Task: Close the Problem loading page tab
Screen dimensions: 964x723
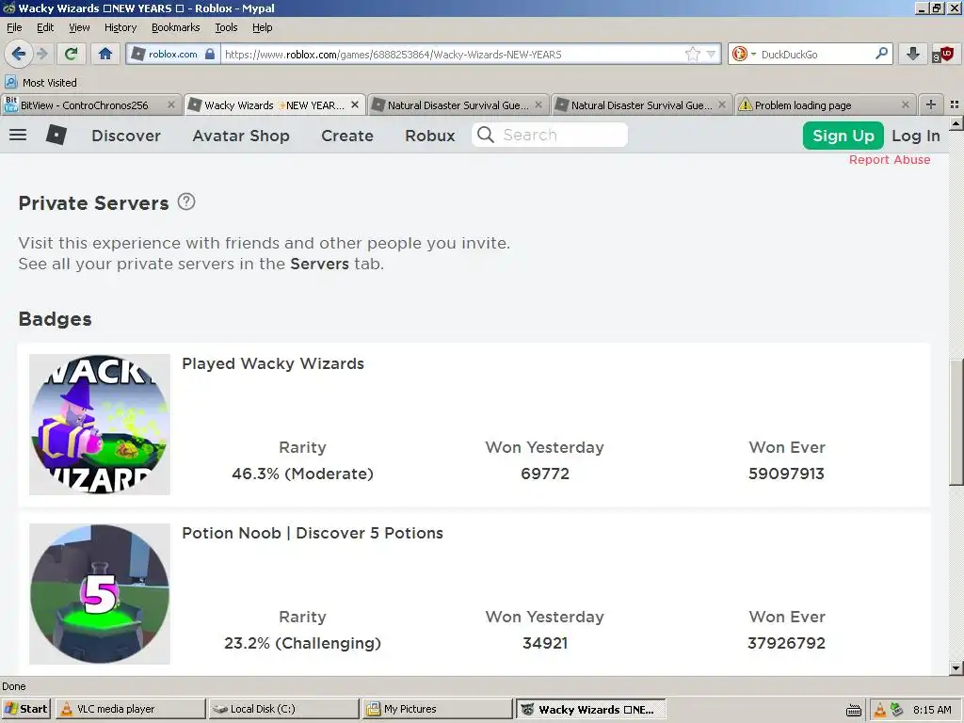Action: click(x=905, y=105)
